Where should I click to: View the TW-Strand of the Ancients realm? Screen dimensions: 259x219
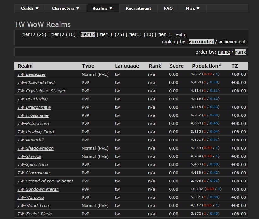coord(45,181)
